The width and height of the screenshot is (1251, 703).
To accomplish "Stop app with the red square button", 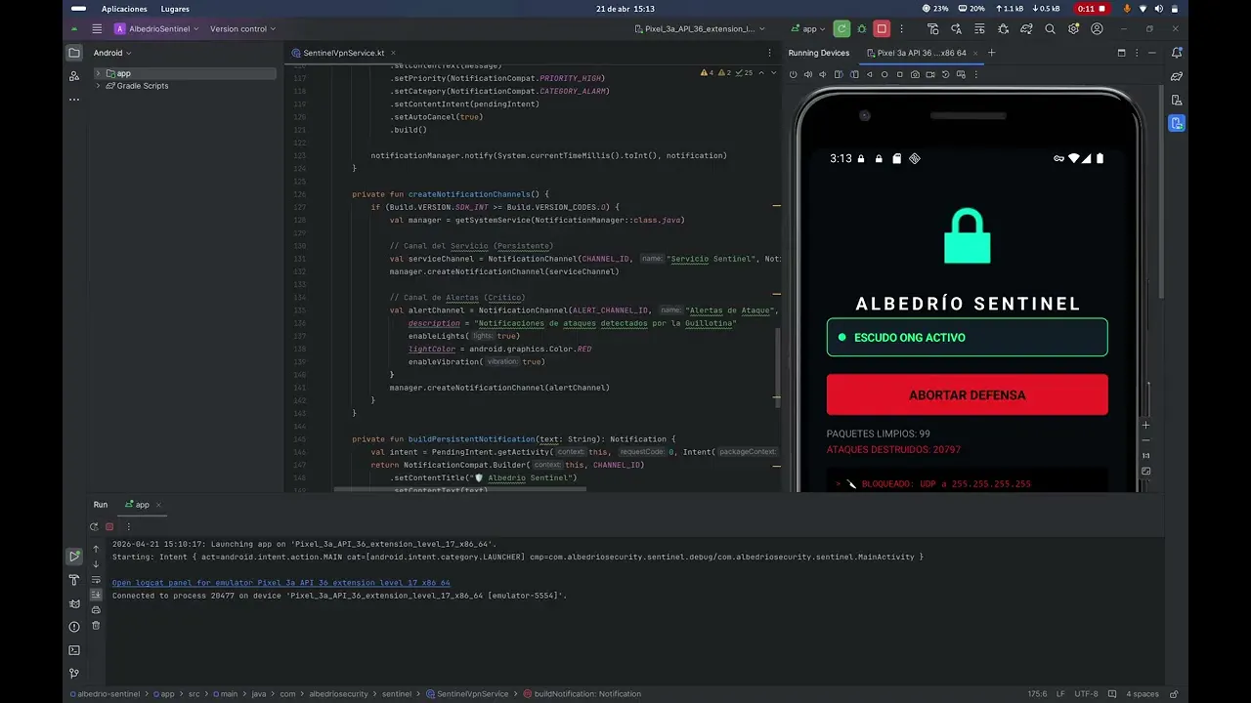I will (x=882, y=29).
